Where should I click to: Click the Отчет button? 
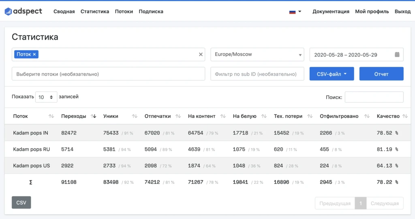(x=381, y=74)
